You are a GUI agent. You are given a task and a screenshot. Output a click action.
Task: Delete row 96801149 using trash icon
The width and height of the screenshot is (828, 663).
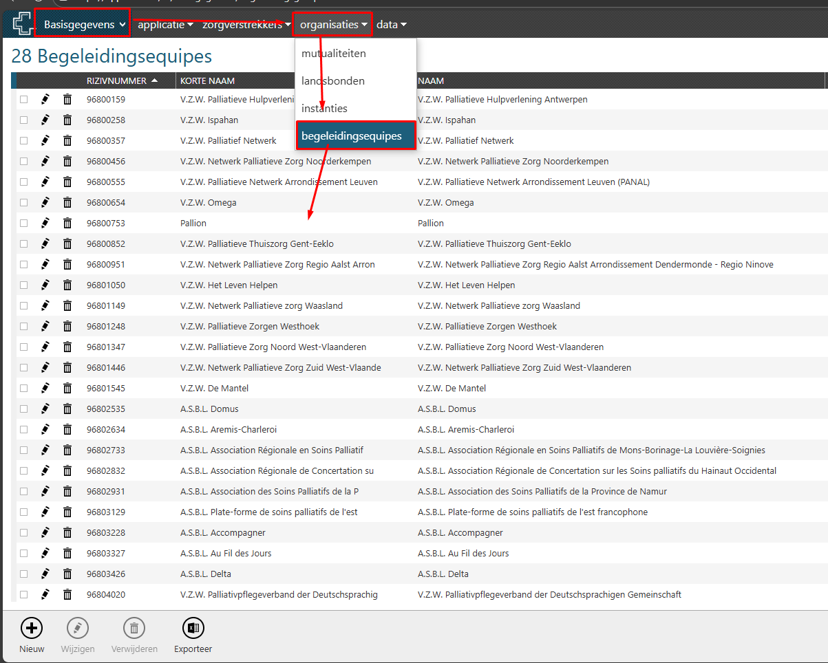click(67, 306)
